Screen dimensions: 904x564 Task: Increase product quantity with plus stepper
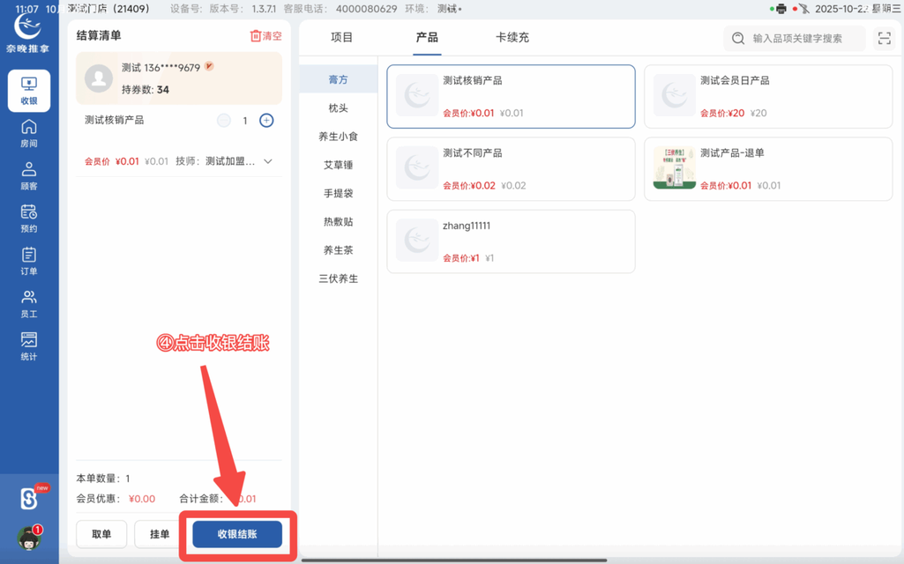[x=266, y=120]
